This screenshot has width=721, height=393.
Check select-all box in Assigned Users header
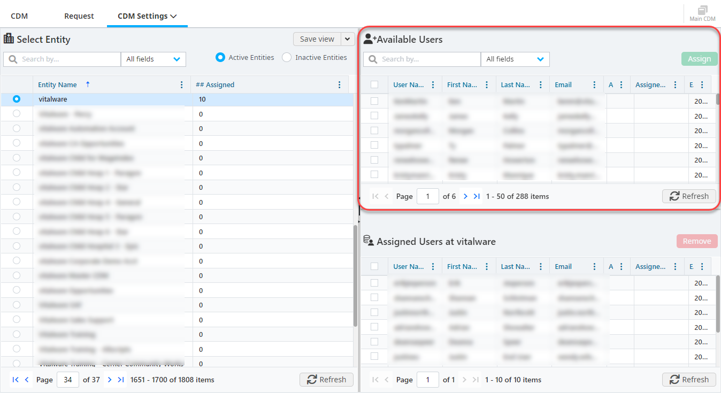coord(374,266)
